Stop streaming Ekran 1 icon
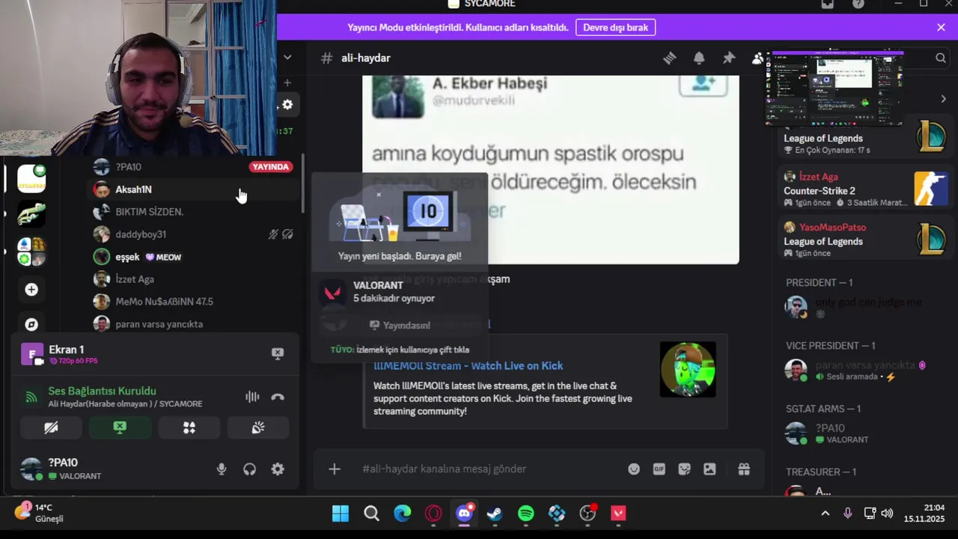958x539 pixels. pyautogui.click(x=278, y=353)
